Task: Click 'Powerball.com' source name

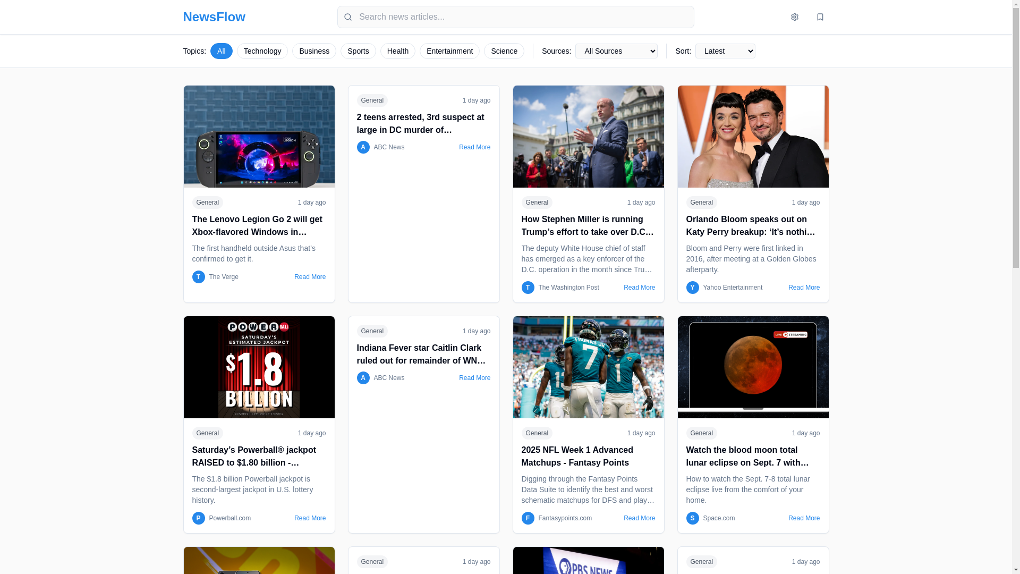Action: coord(230,518)
